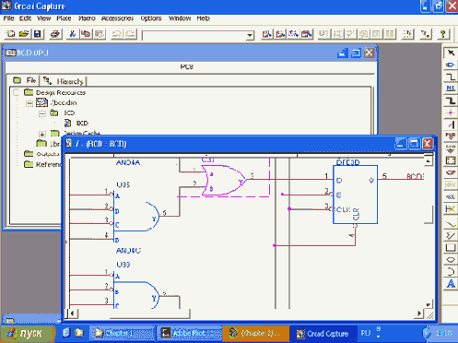Screen dimensions: 458x343
Task: Open the Place menu
Action: pyautogui.click(x=64, y=18)
